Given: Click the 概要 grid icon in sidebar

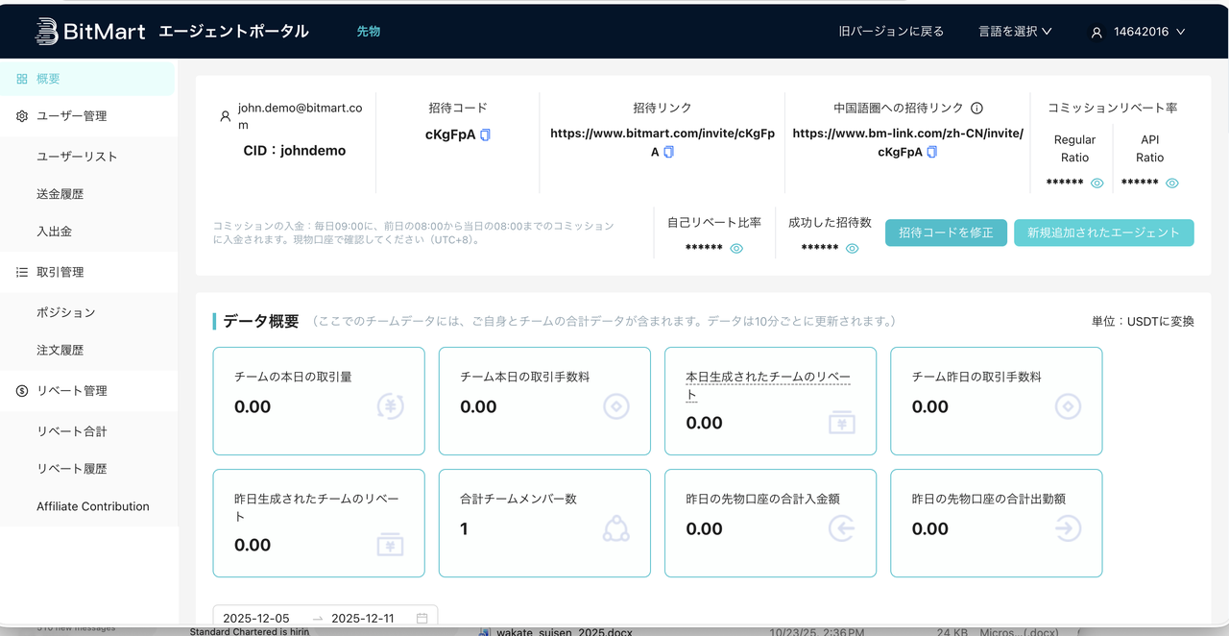Looking at the screenshot, I should pyautogui.click(x=22, y=79).
